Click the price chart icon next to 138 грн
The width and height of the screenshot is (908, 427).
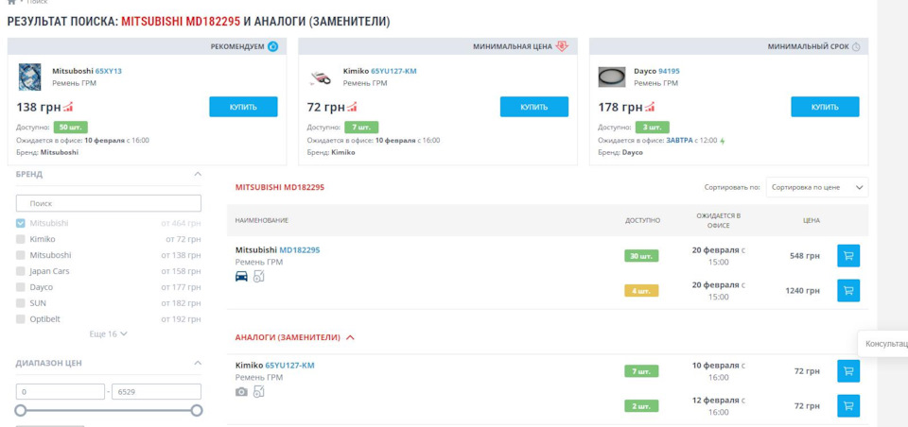click(68, 107)
